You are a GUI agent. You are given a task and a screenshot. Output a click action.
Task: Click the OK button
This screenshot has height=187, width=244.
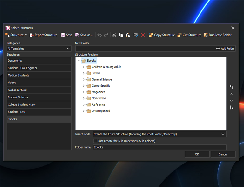(197, 154)
